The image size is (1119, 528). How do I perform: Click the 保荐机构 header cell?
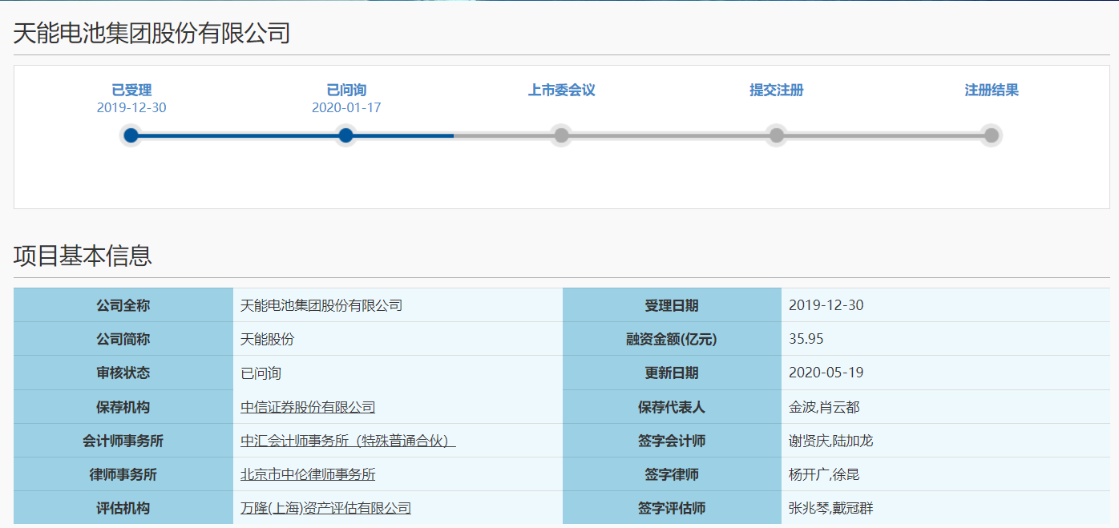pyautogui.click(x=123, y=407)
